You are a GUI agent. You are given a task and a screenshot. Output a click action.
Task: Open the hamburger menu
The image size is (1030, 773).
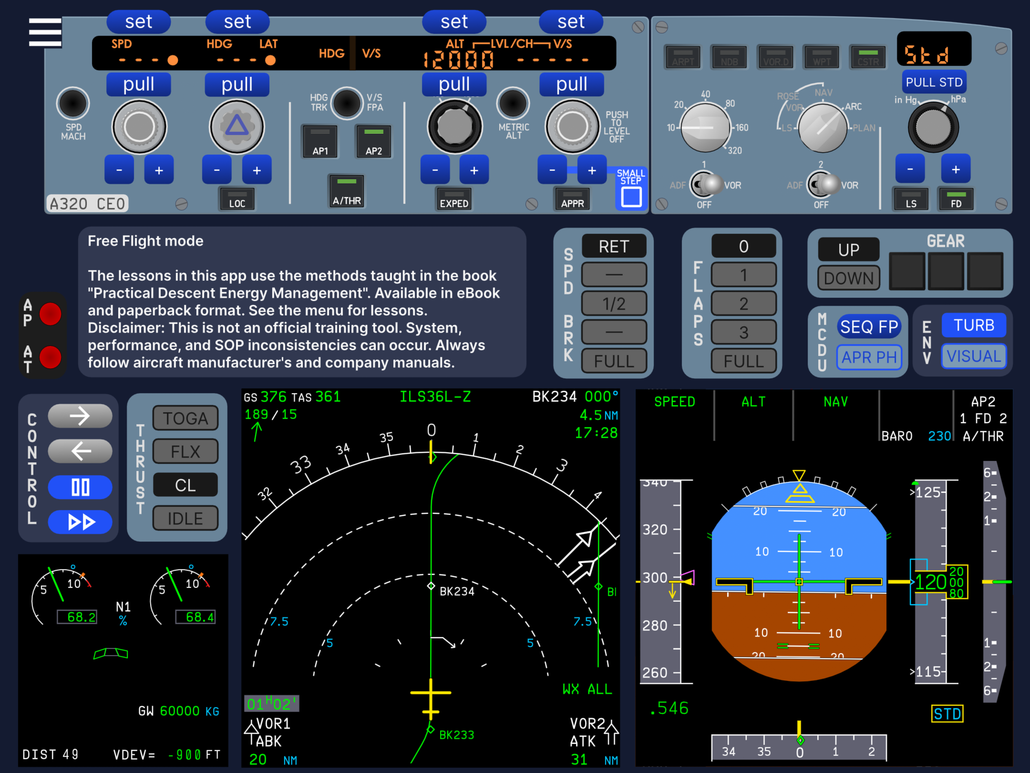coord(45,32)
